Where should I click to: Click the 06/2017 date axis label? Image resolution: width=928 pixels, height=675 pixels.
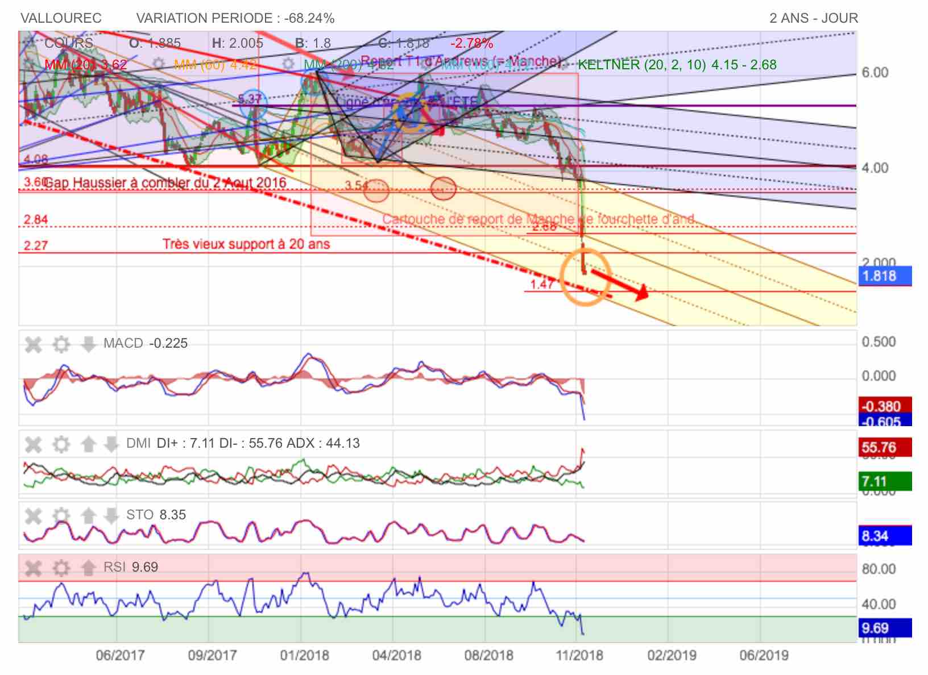(120, 655)
